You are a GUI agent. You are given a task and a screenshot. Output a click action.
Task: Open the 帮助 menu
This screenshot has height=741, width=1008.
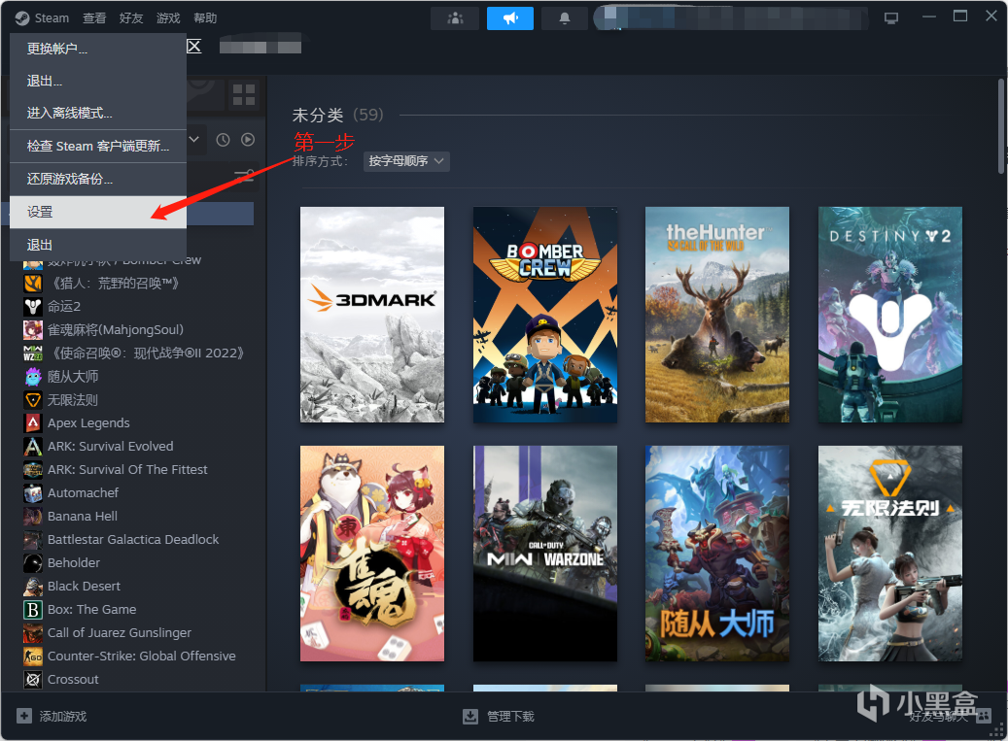pos(205,18)
